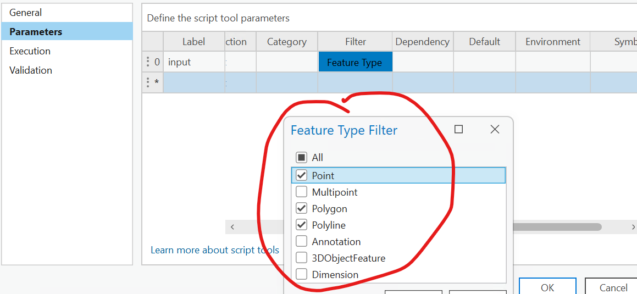Click OK to confirm tool properties
The width and height of the screenshot is (637, 294).
(547, 287)
